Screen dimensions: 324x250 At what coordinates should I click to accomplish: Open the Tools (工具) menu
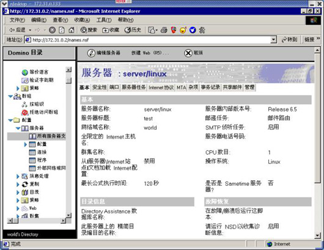104,20
